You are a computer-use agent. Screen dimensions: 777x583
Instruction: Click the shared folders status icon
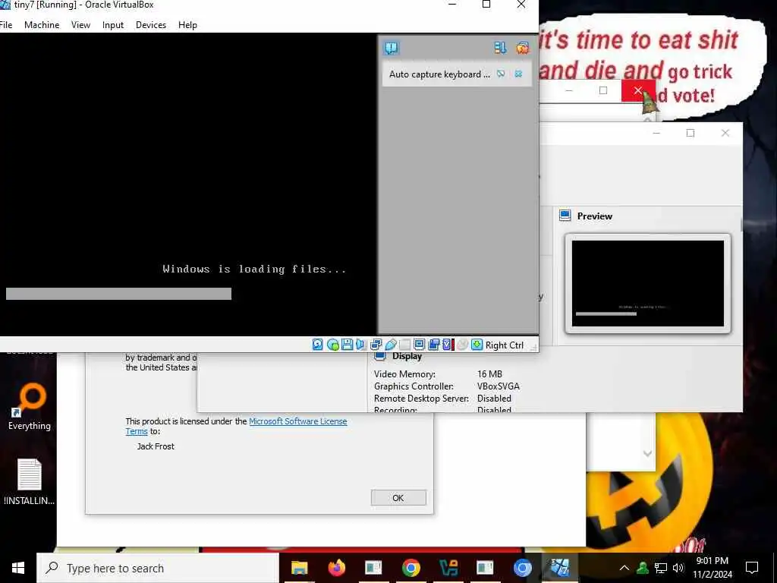[x=405, y=345]
